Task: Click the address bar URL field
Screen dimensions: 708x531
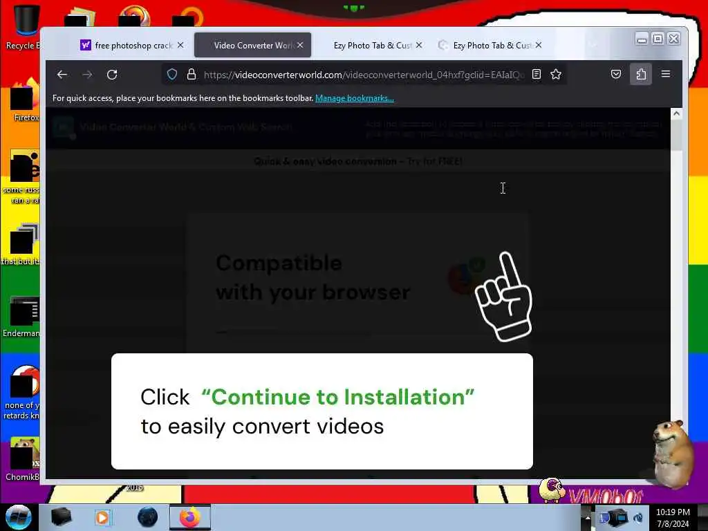Action: point(364,75)
